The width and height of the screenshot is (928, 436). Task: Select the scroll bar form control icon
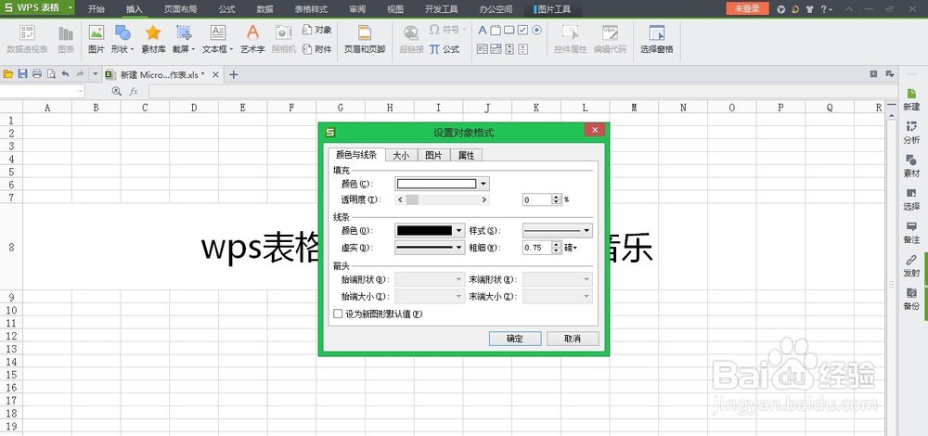pyautogui.click(x=509, y=48)
